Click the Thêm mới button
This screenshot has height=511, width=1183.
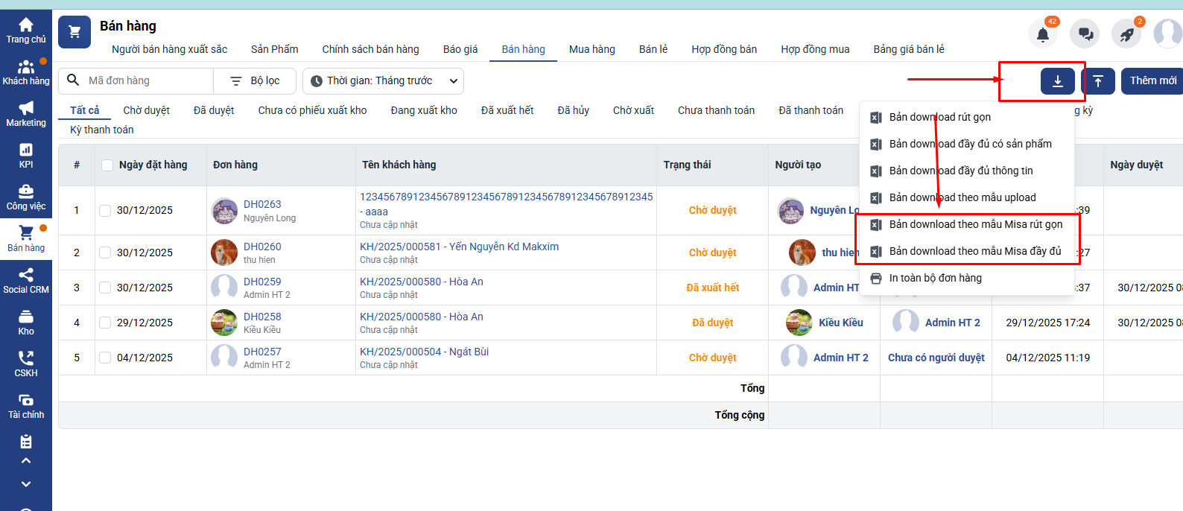pyautogui.click(x=1152, y=81)
